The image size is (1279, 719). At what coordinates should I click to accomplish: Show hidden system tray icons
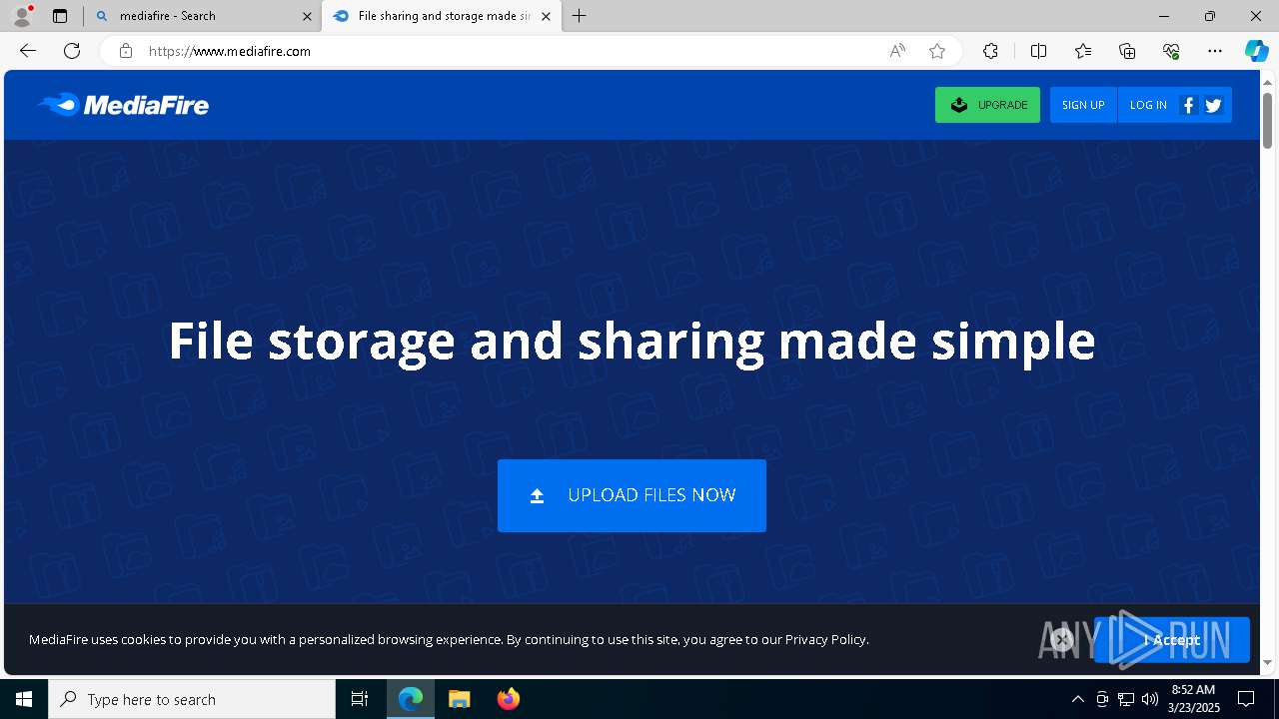click(x=1077, y=699)
